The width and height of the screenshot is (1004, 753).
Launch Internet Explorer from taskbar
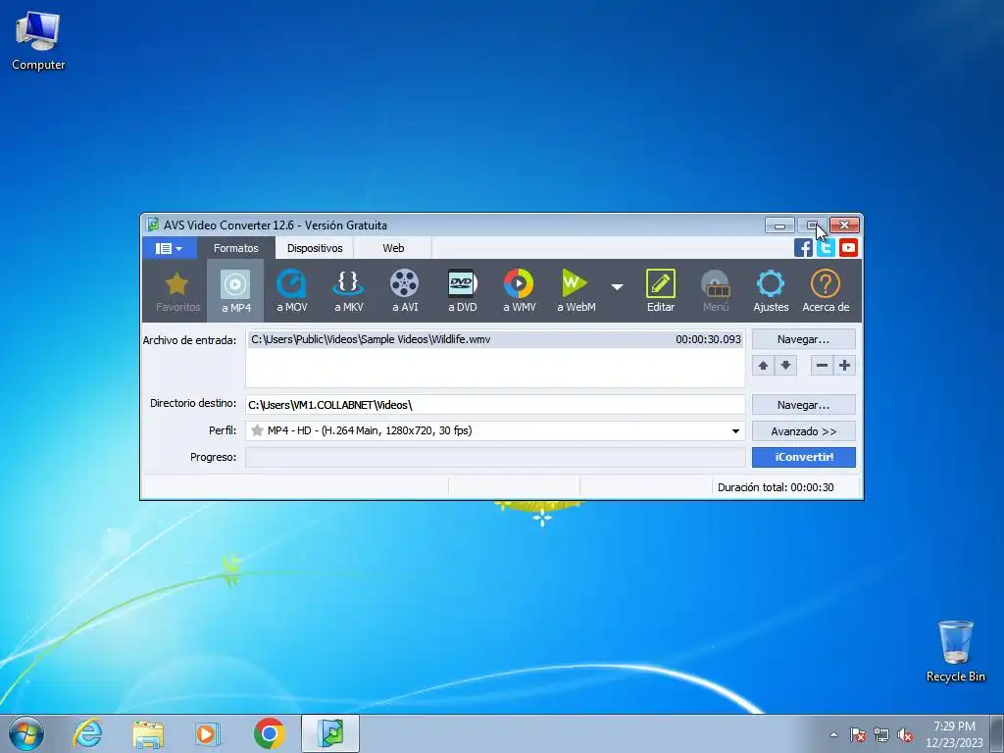coord(87,733)
